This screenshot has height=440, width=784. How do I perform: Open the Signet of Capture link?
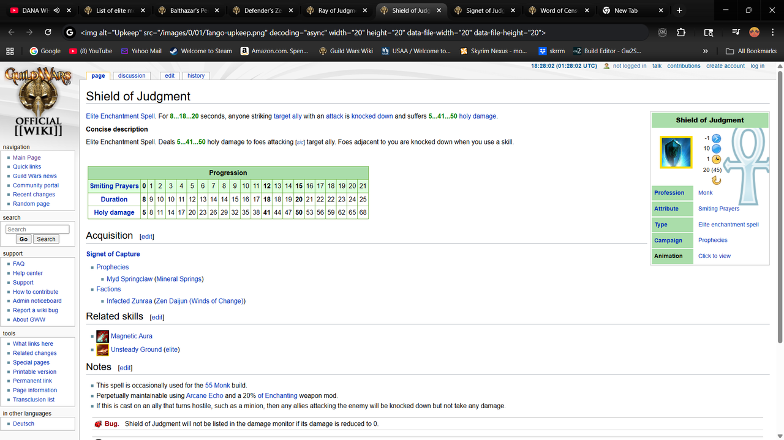[113, 254]
